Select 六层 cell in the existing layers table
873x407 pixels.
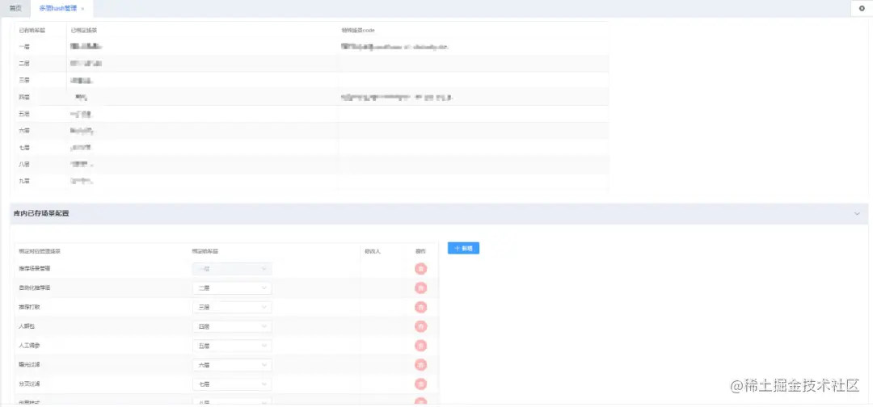click(24, 131)
